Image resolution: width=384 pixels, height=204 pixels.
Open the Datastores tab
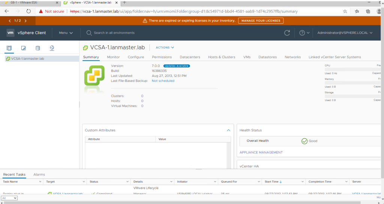pyautogui.click(x=267, y=57)
